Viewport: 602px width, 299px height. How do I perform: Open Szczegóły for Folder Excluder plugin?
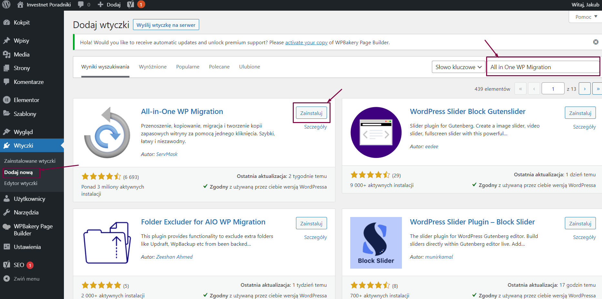315,237
